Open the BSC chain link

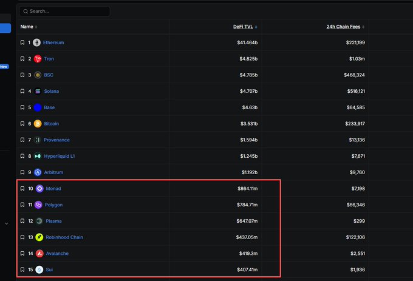(x=49, y=75)
